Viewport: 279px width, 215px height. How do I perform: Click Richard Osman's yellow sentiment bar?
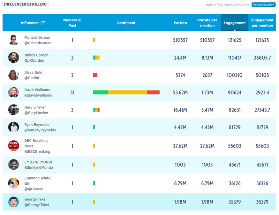click(94, 40)
